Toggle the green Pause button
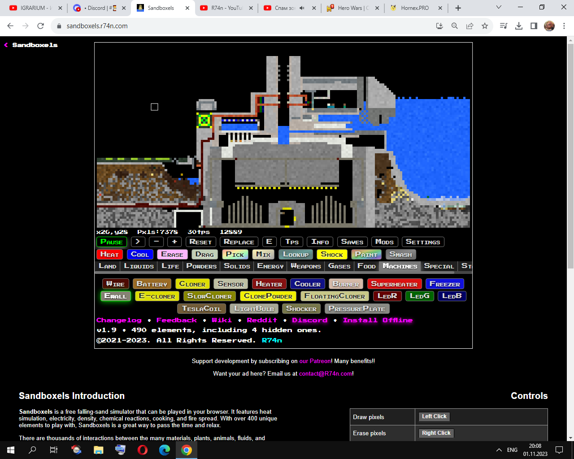The image size is (574, 459). [112, 242]
